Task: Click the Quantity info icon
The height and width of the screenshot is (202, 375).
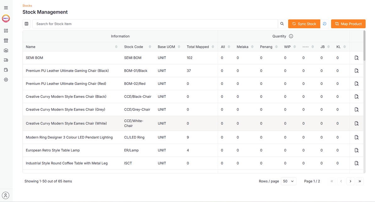Action: (x=291, y=36)
